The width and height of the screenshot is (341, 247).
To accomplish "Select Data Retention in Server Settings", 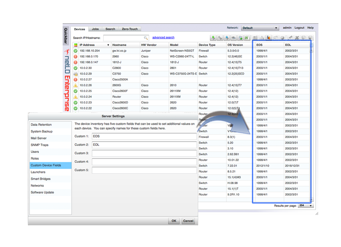I will coord(50,125).
